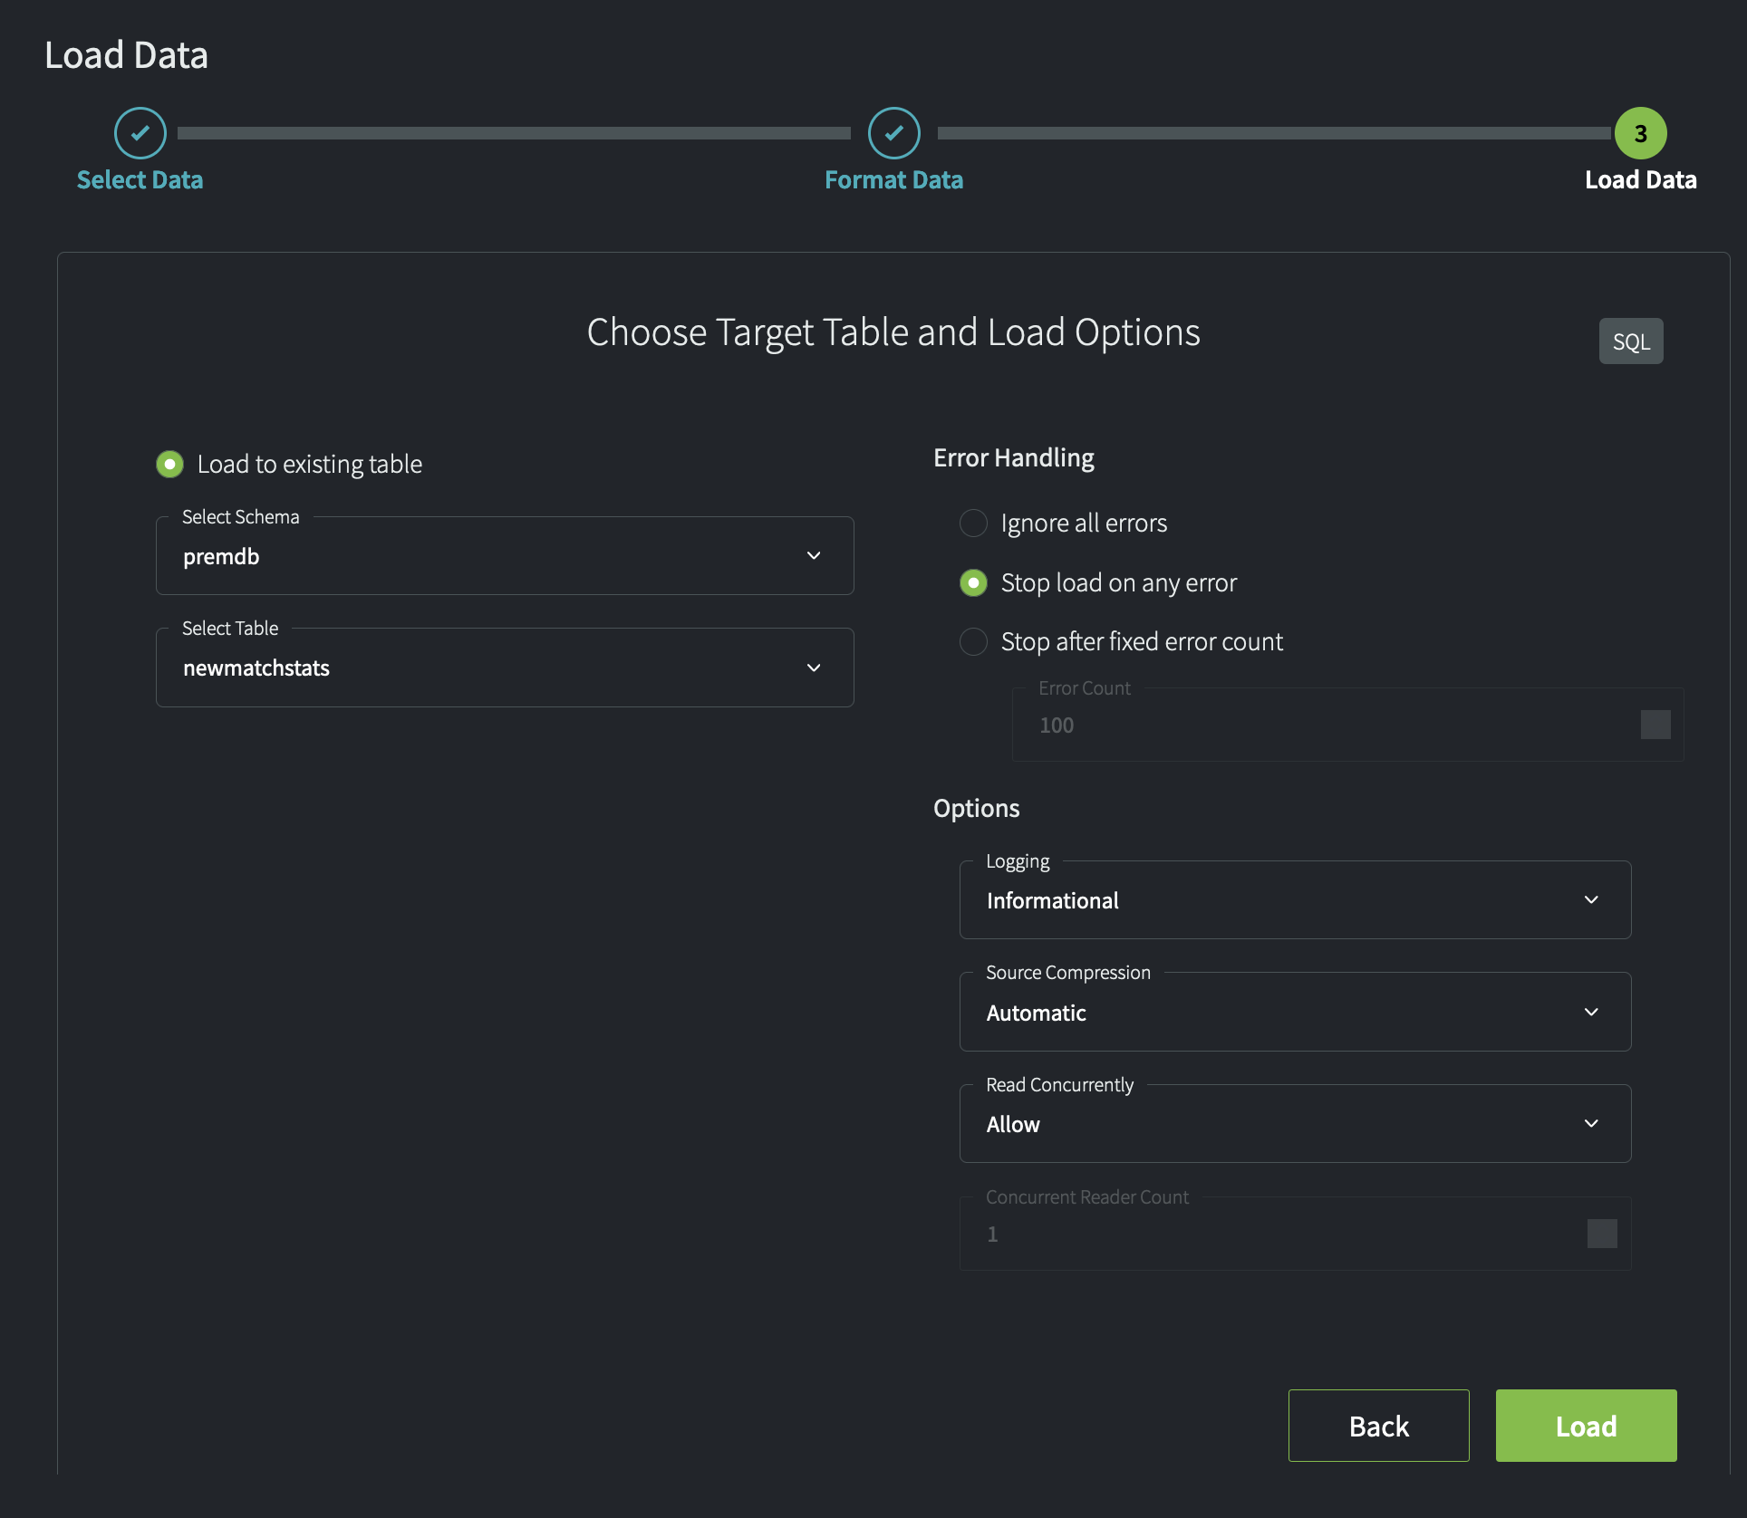Click the green Load button
Screen dimensions: 1747x1518
coord(1585,1426)
